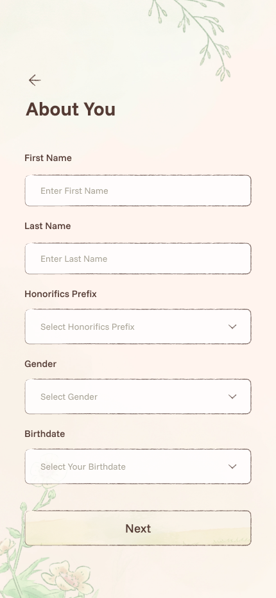Screen dimensions: 276x598
Task: Click the Birthdate chevron icon
Action: 232,466
